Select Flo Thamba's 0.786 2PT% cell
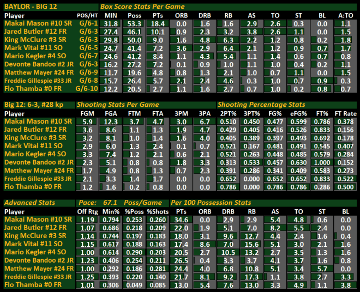 [228, 187]
